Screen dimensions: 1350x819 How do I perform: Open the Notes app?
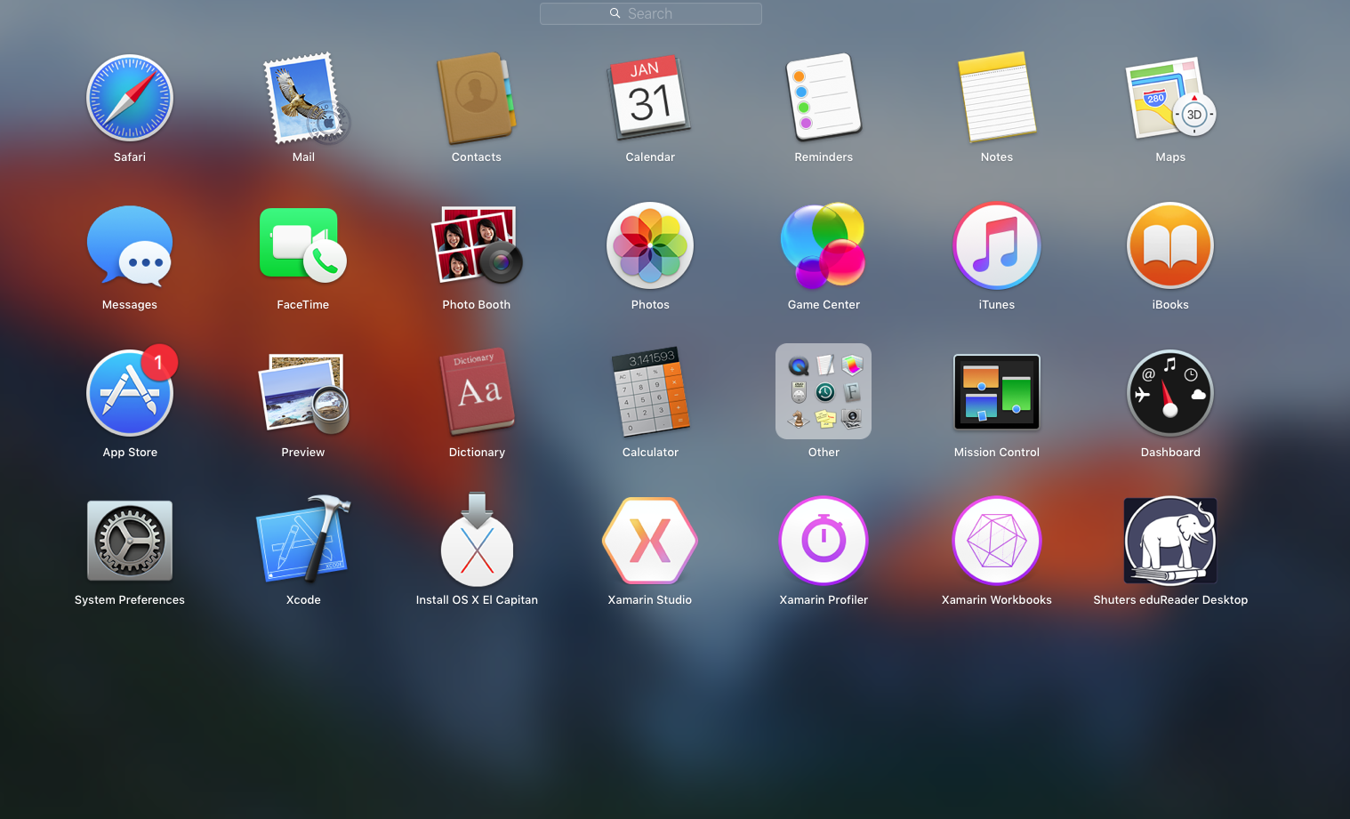[x=997, y=98]
